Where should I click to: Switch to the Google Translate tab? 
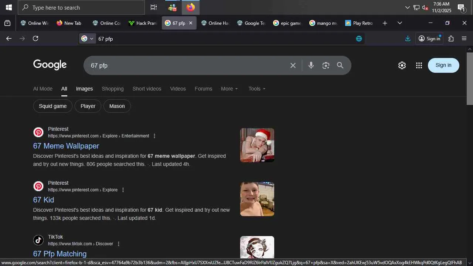pyautogui.click(x=251, y=23)
